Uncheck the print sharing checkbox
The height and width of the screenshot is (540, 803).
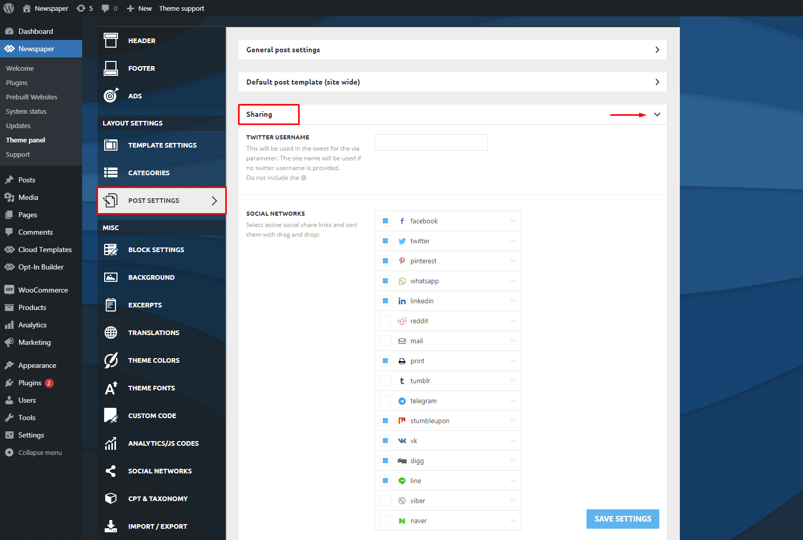[x=385, y=361]
